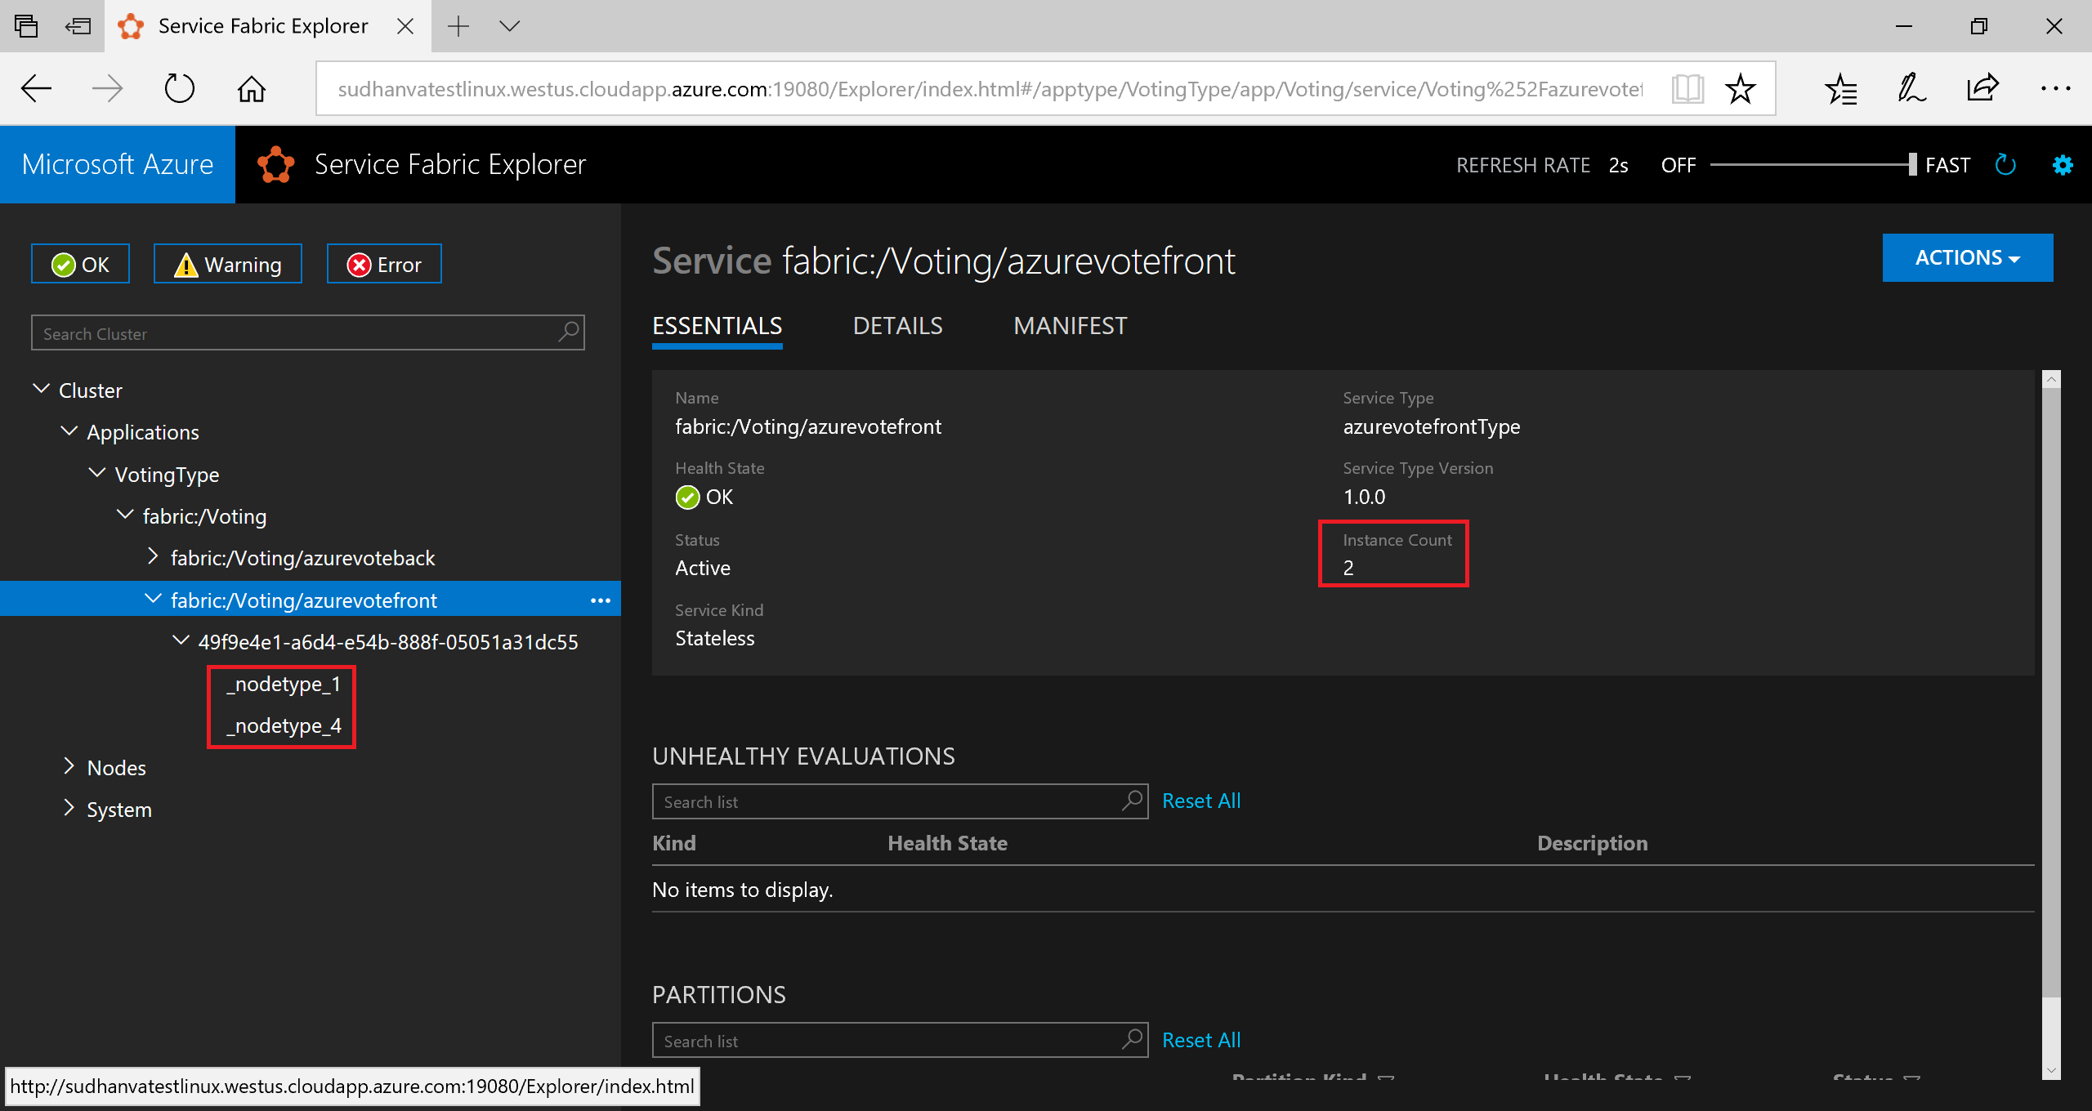Viewport: 2092px width, 1111px height.
Task: Click Reset All in Unhealthy Evaluations
Action: coord(1198,800)
